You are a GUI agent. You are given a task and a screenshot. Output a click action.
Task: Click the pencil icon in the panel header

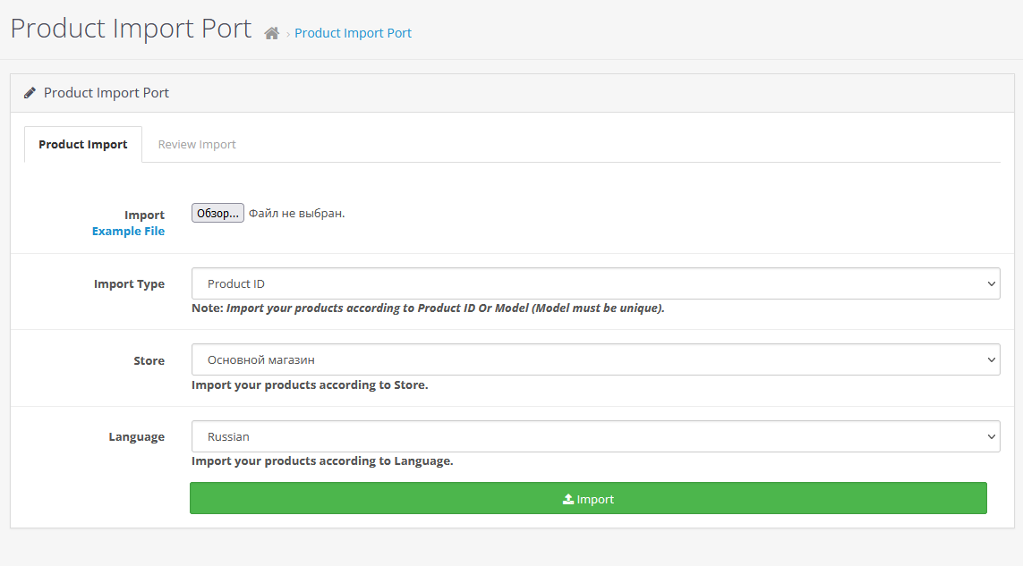tap(30, 93)
